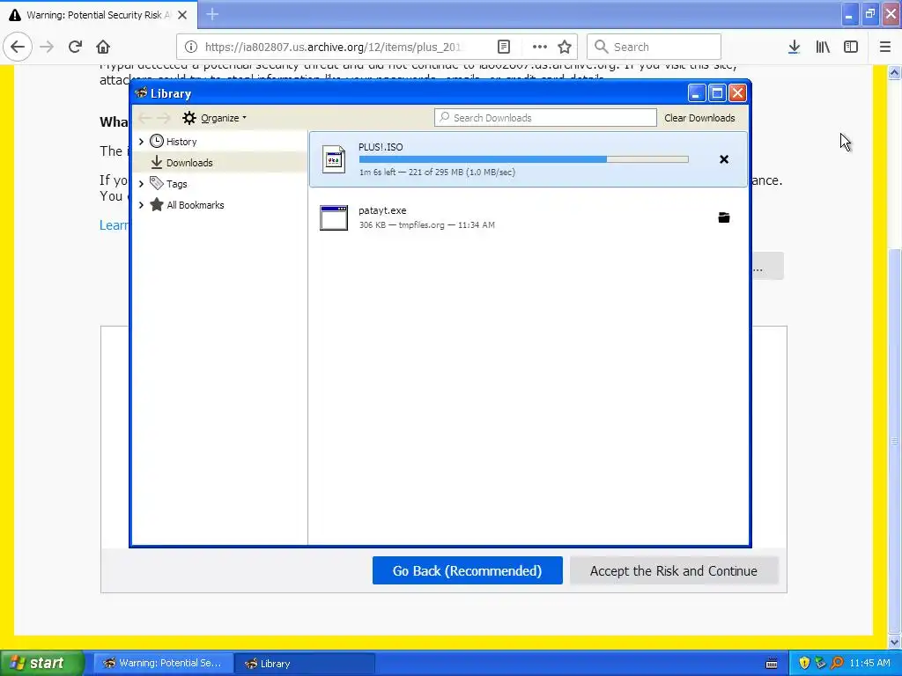Select the All Bookmarks star icon
The width and height of the screenshot is (902, 676).
(x=157, y=204)
